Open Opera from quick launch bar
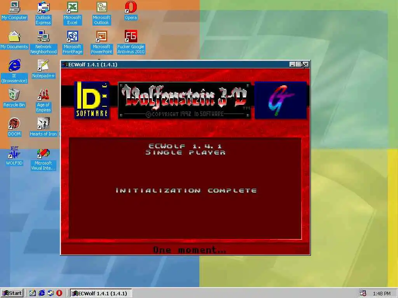The width and height of the screenshot is (398, 298). (x=59, y=293)
